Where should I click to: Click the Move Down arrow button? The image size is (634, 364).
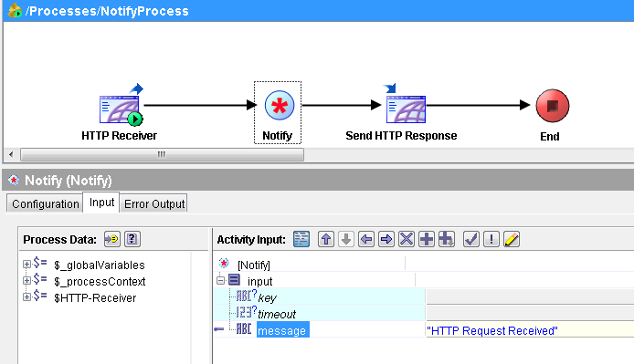pyautogui.click(x=346, y=239)
